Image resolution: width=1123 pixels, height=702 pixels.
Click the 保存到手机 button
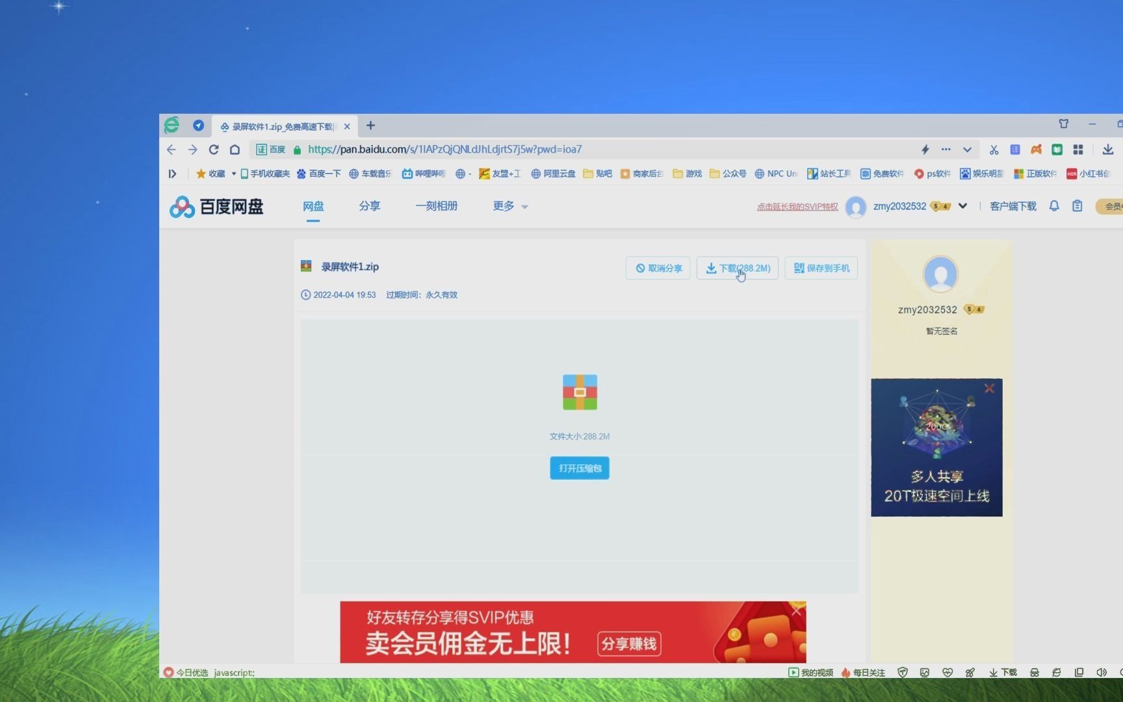[x=821, y=268]
